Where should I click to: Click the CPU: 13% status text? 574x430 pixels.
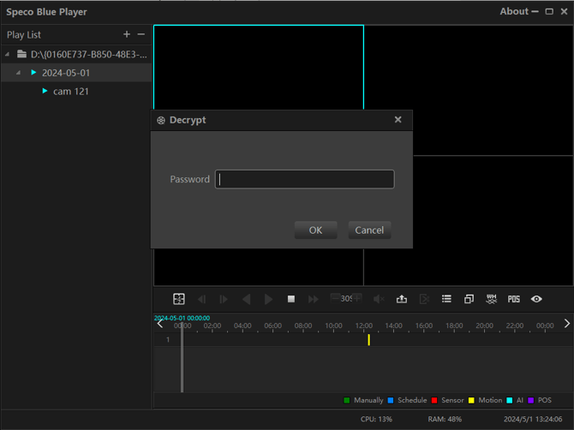point(376,419)
